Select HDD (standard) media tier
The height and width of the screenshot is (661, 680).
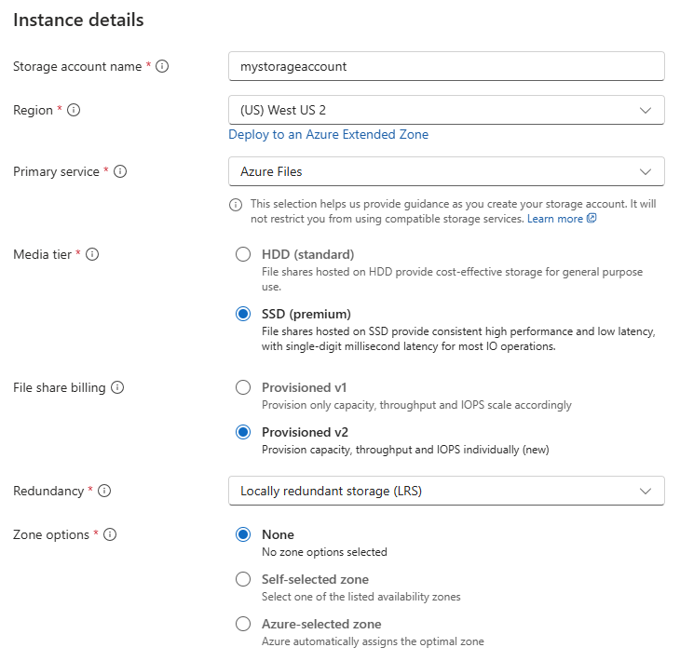pos(243,254)
